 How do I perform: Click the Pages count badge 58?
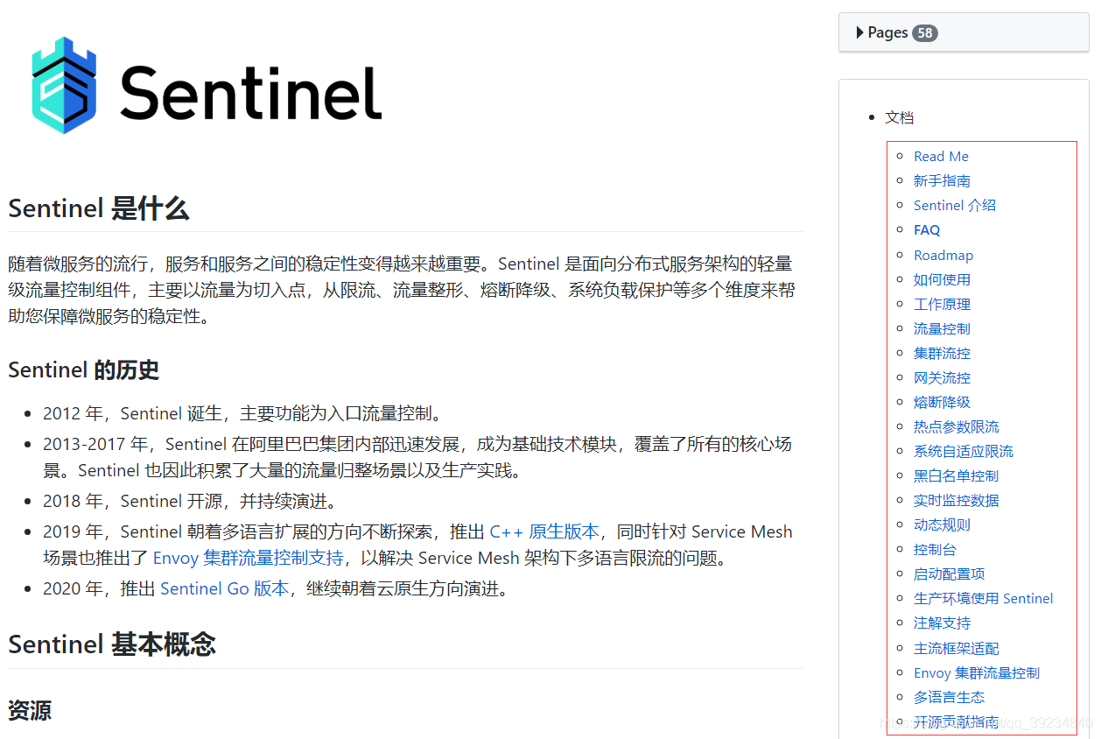click(x=924, y=32)
